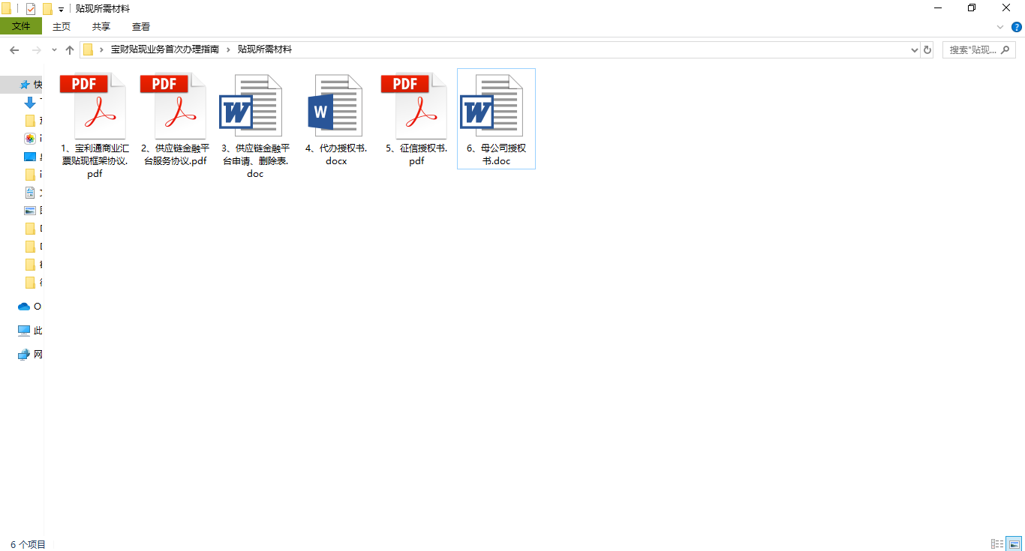Open OneDrive cloud in navigation pane
Image resolution: width=1025 pixels, height=551 pixels.
24,307
